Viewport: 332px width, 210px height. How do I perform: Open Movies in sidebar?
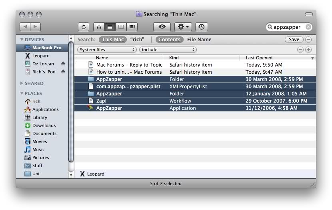coord(42,141)
